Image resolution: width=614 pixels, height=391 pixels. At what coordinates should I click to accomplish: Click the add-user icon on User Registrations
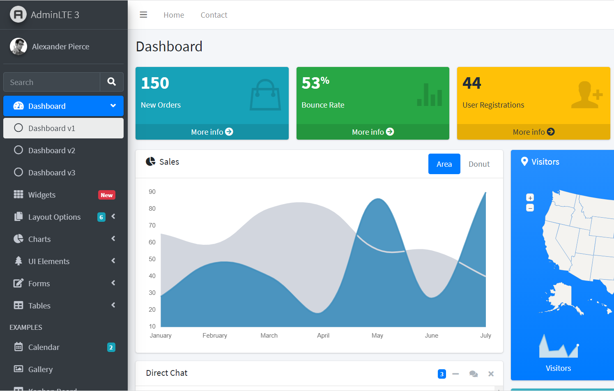point(587,94)
